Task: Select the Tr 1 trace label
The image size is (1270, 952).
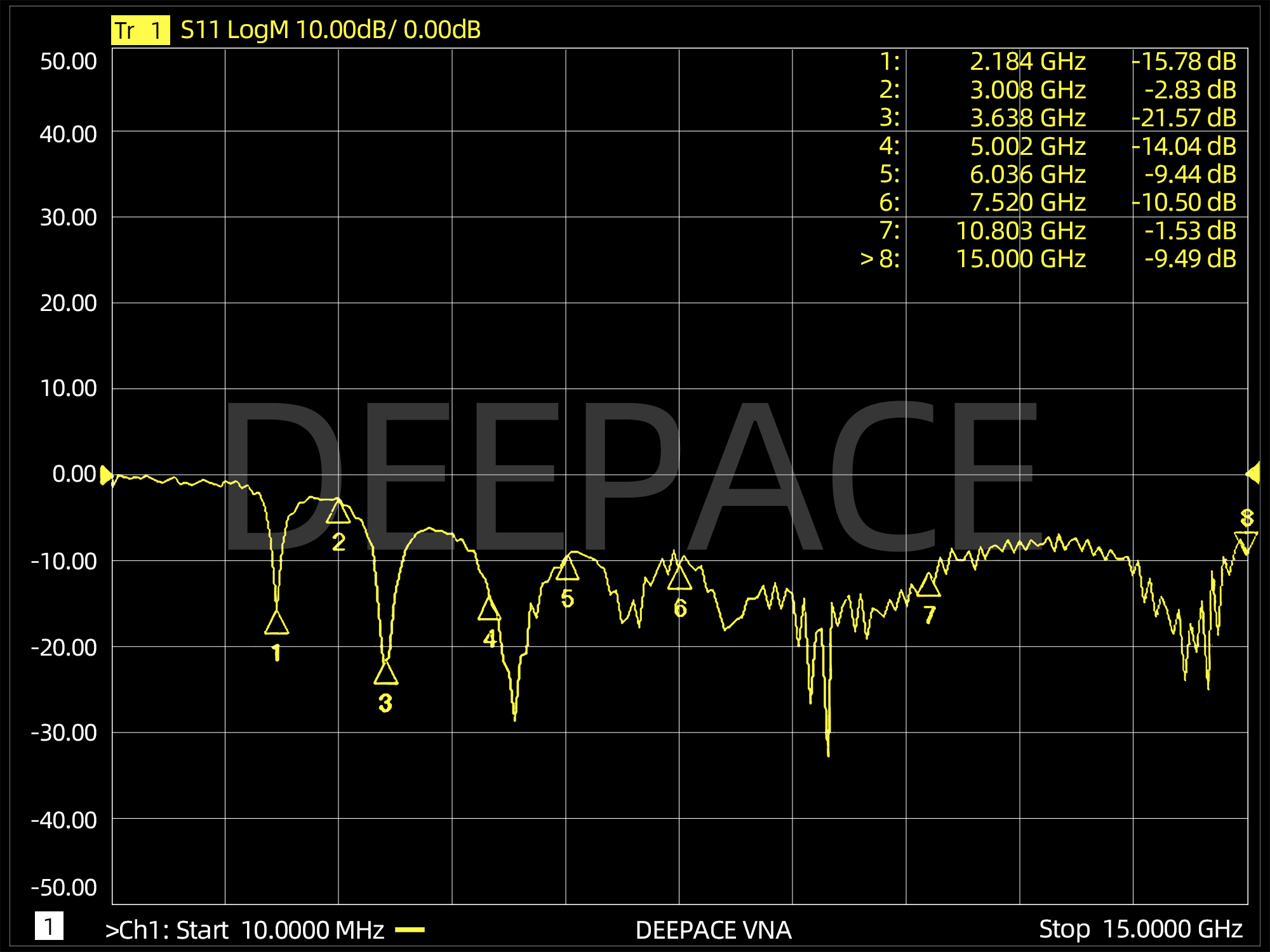Action: 140,30
